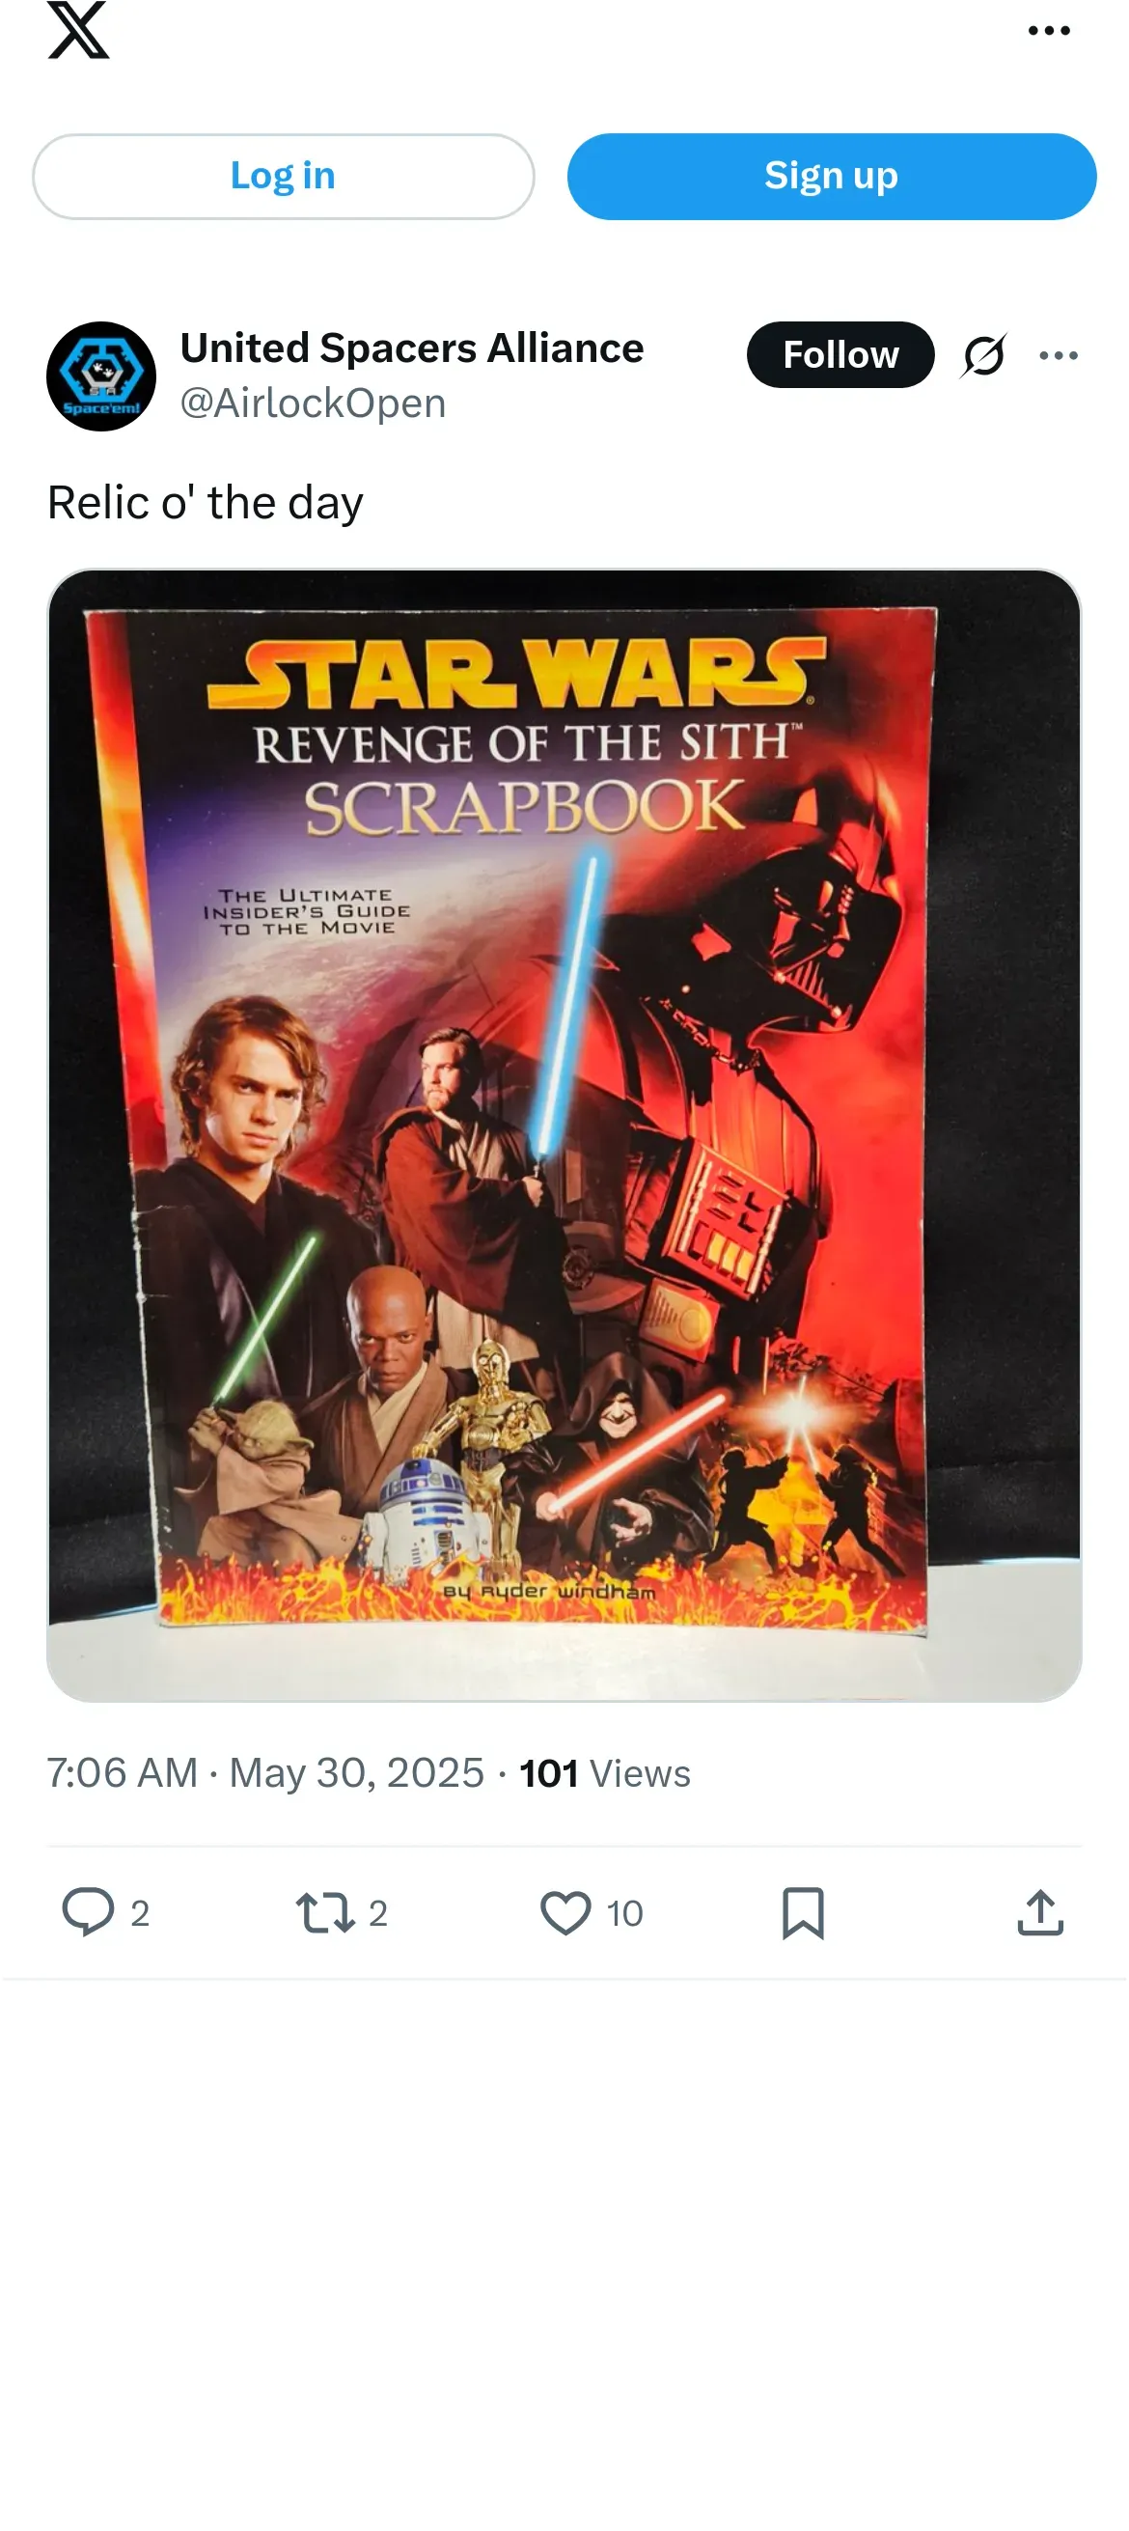Screen dimensions: 1129x2531
Task: Open the Star Wars Scrapbook image
Action: tap(564, 1135)
